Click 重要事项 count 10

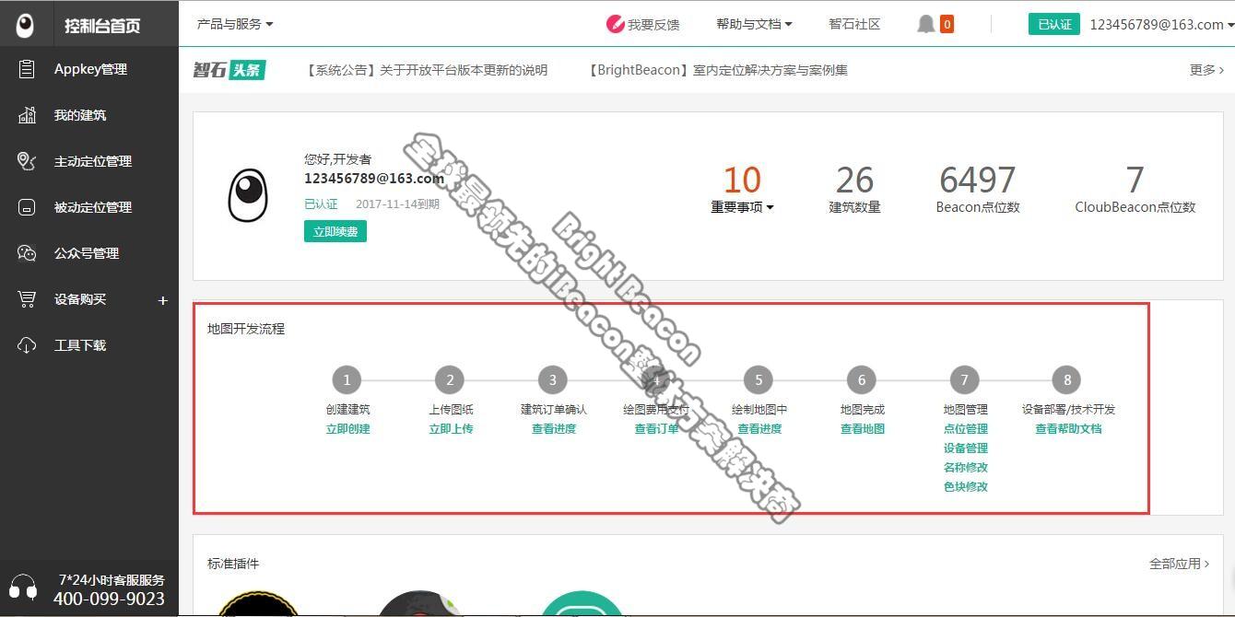[742, 180]
